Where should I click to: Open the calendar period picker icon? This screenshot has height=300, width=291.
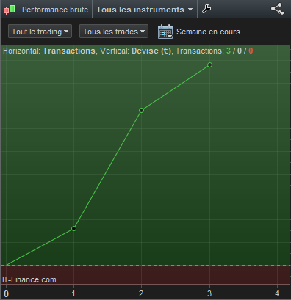click(x=165, y=32)
